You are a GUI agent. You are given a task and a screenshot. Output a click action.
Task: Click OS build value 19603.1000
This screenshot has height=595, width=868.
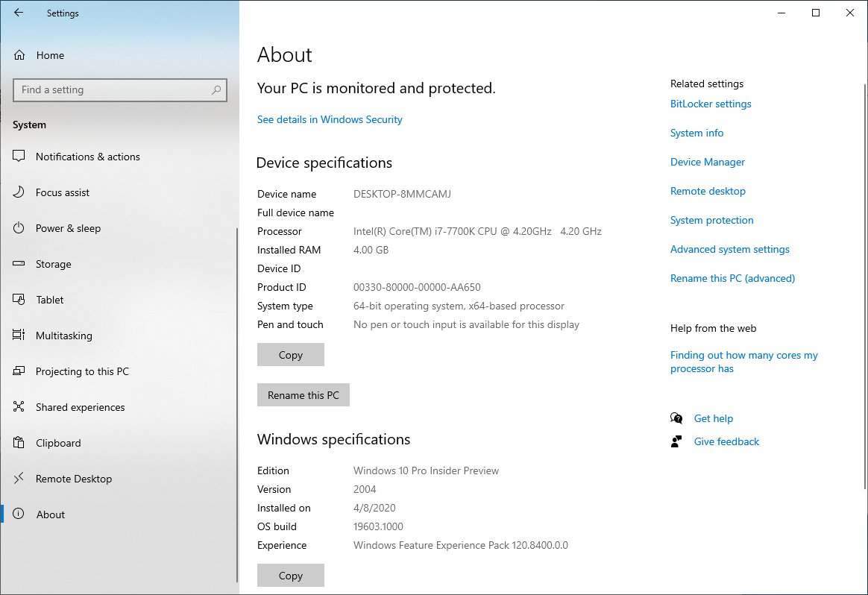[378, 527]
